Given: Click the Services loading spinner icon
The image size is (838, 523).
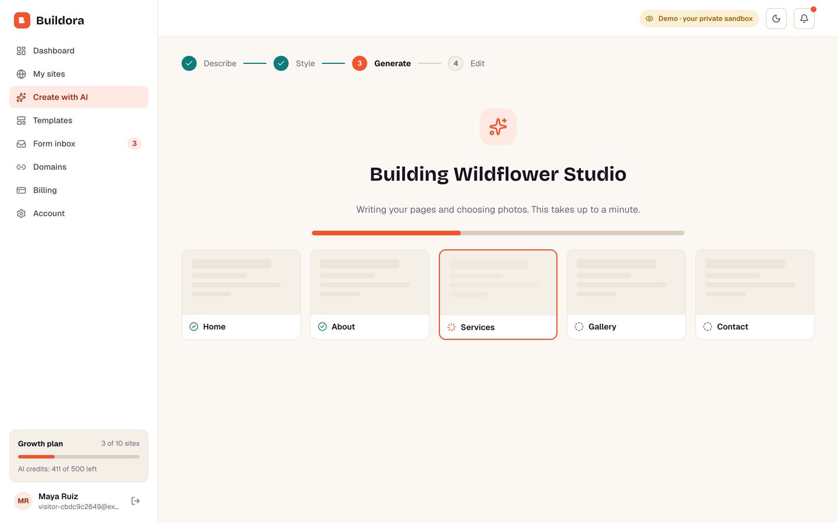Looking at the screenshot, I should [452, 327].
